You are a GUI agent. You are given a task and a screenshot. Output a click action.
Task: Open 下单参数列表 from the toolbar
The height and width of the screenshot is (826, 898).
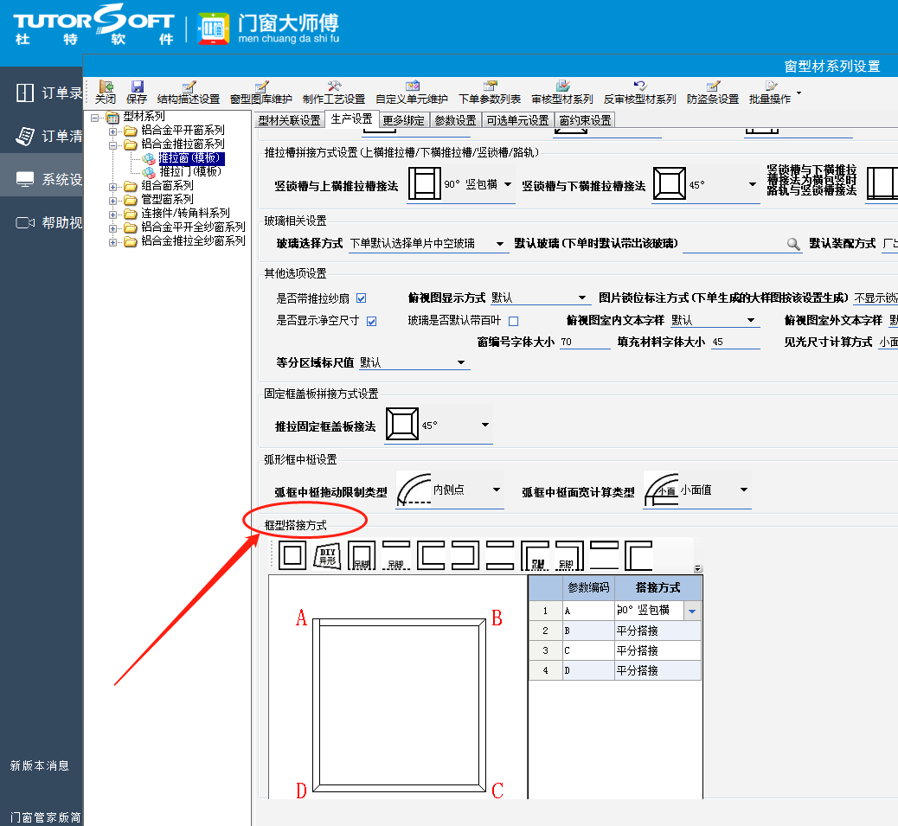[490, 93]
